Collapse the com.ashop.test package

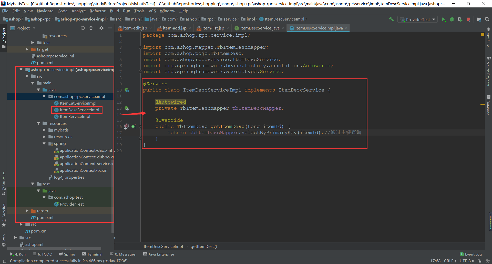pos(44,197)
